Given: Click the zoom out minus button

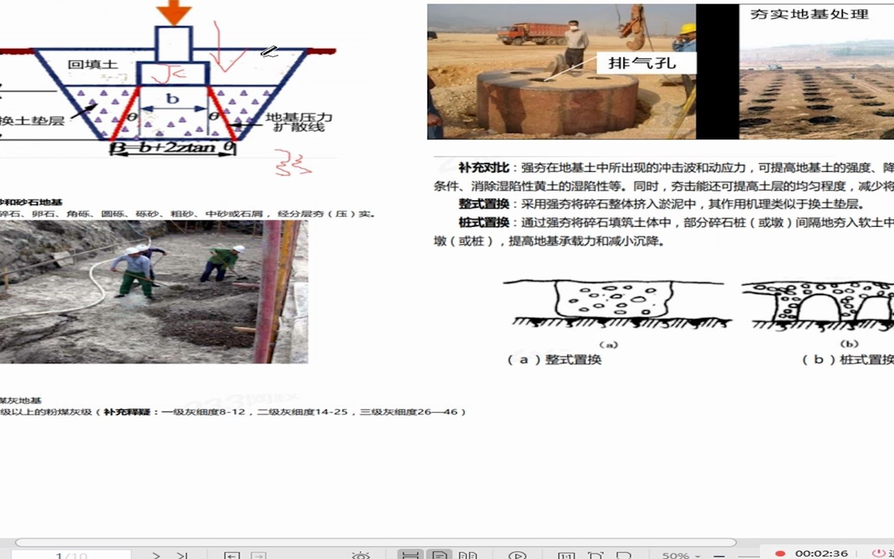Looking at the screenshot, I should [719, 555].
